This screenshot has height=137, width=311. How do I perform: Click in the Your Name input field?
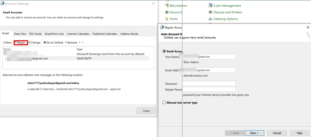click(209, 57)
